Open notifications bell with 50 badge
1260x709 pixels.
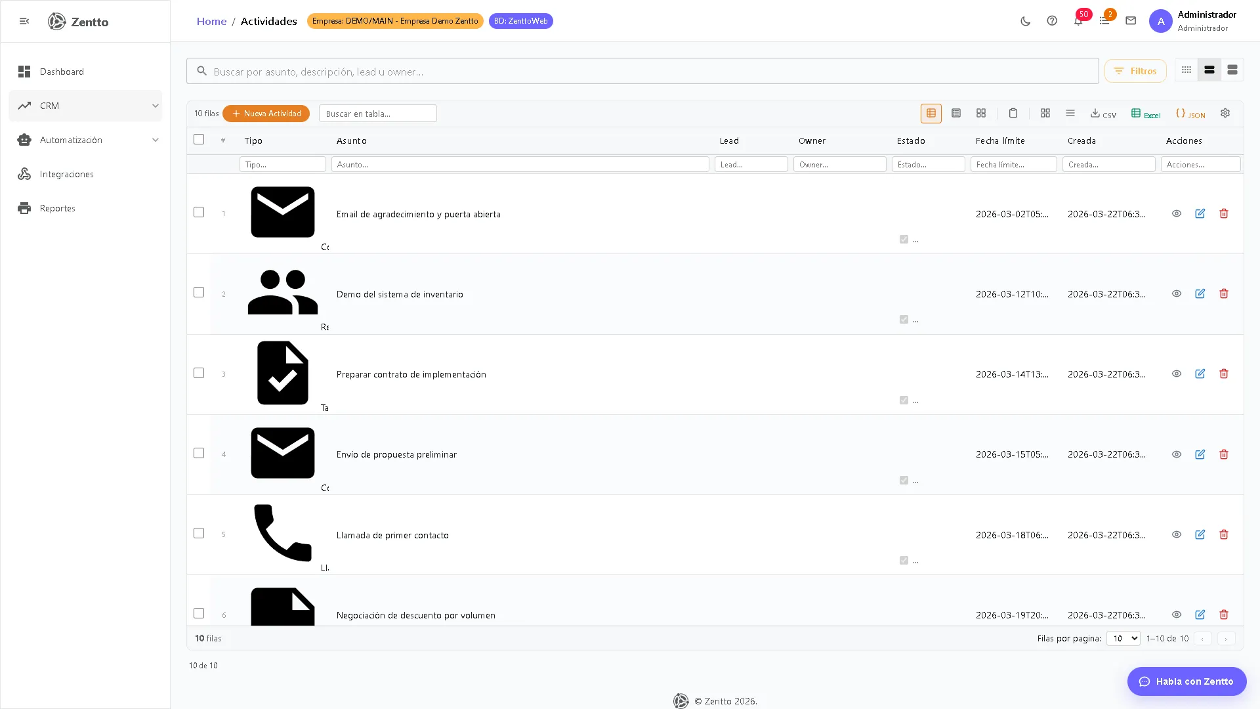1079,21
